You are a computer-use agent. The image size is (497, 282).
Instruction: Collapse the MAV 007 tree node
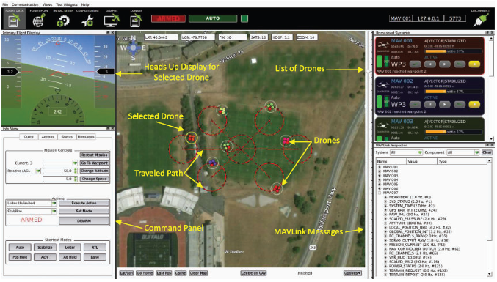[x=380, y=193]
